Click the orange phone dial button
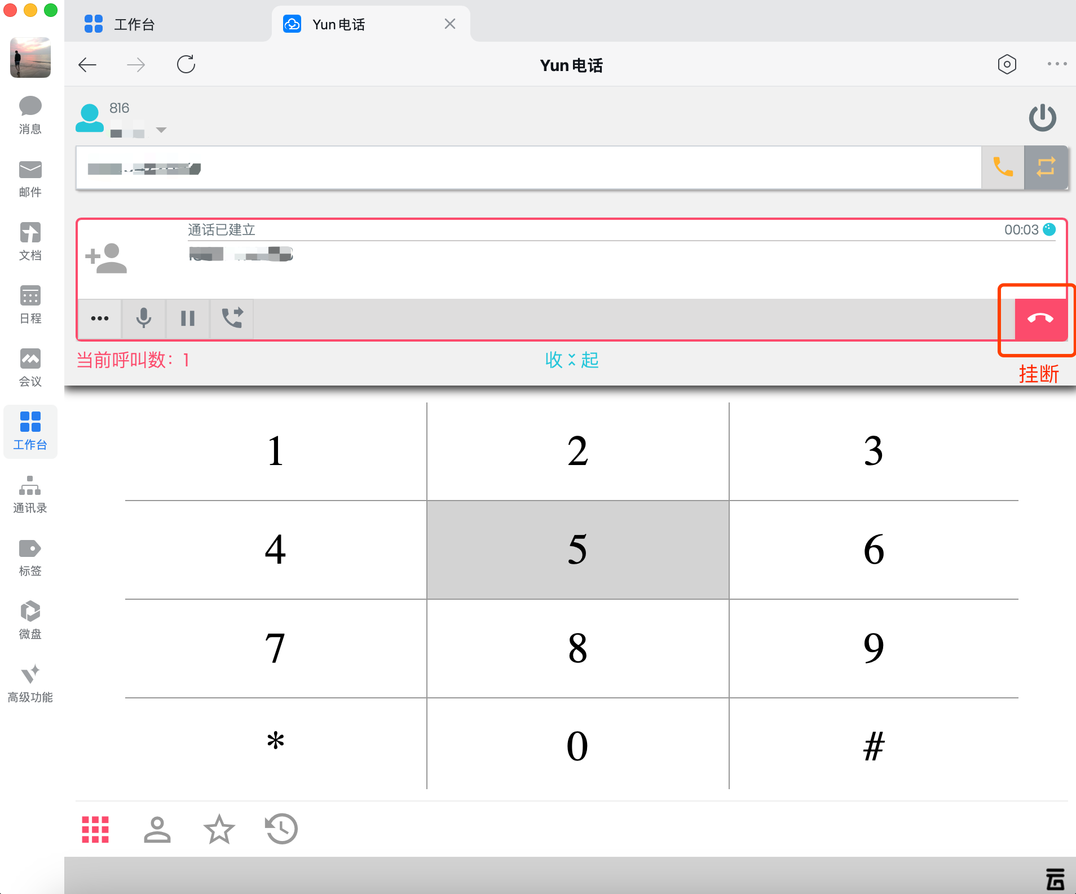 [x=1003, y=167]
